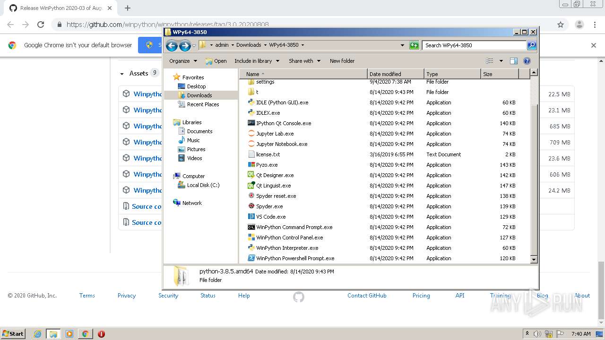Screen dimensions: 605x340
Task: Open the Organize dropdown menu
Action: coord(183,61)
